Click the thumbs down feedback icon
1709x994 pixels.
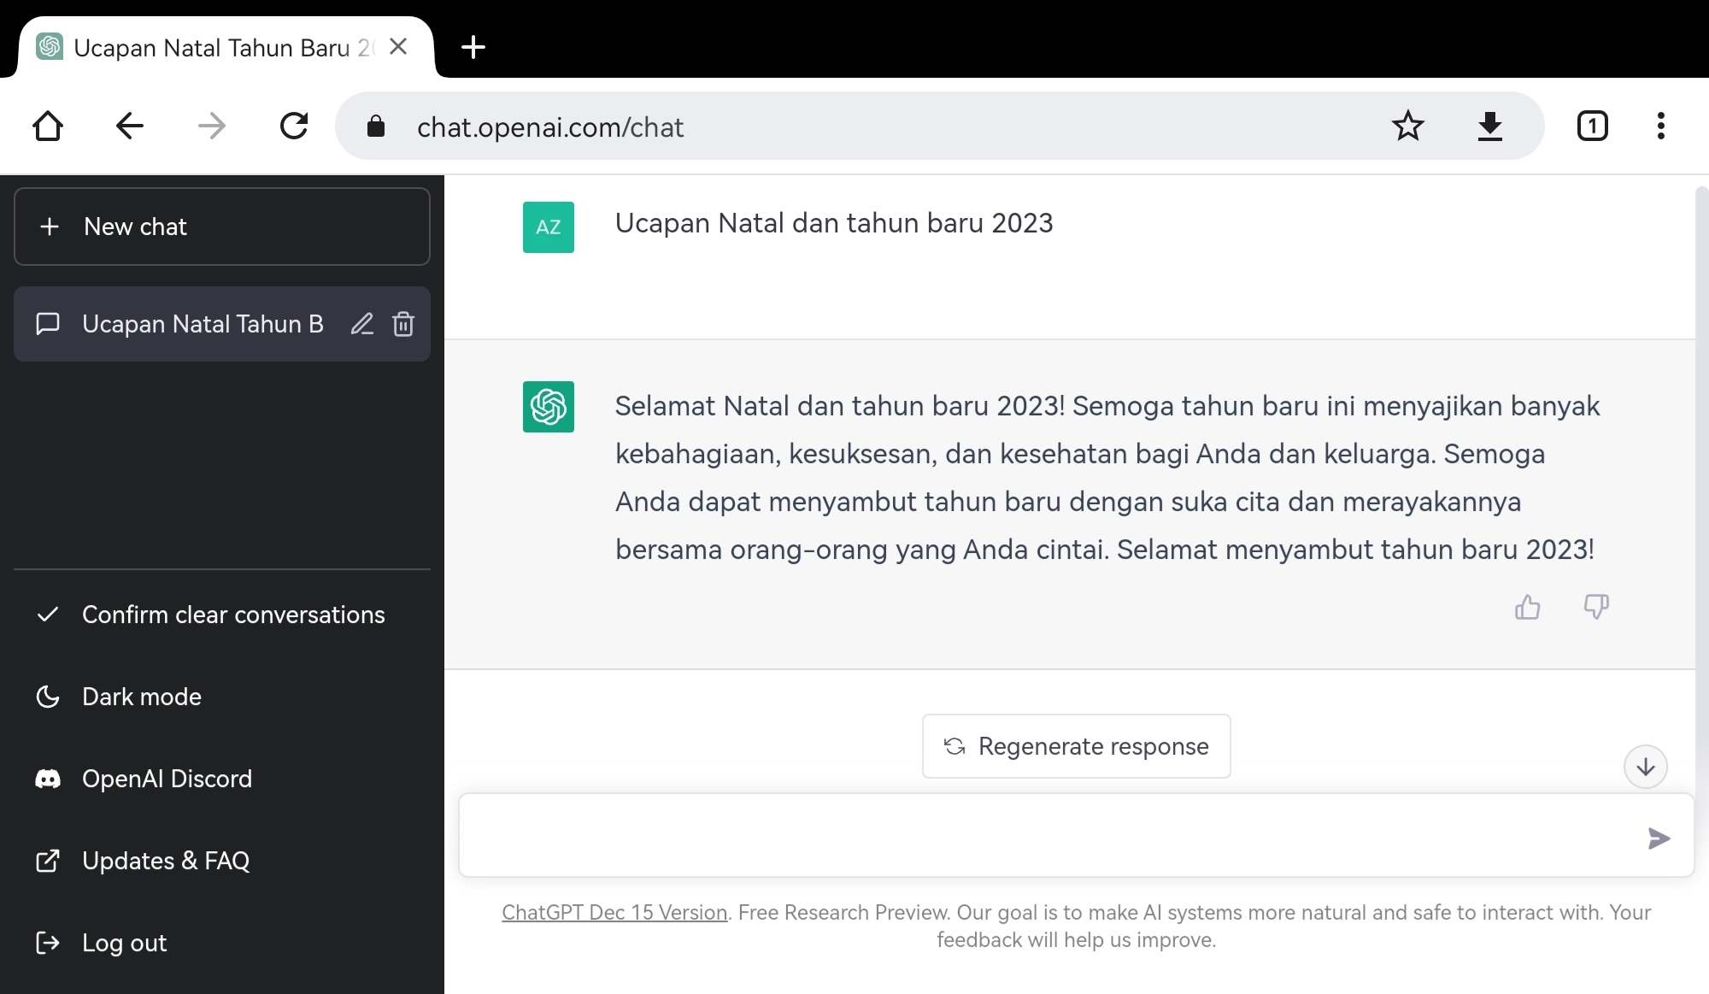click(1595, 607)
